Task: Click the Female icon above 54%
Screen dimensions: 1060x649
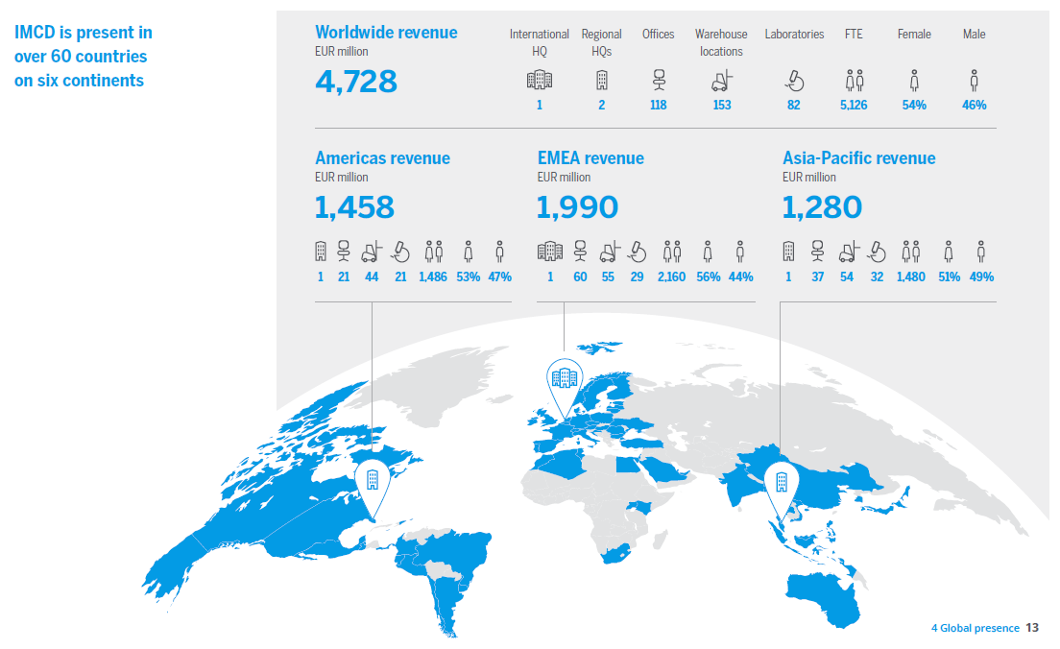Action: (x=914, y=81)
